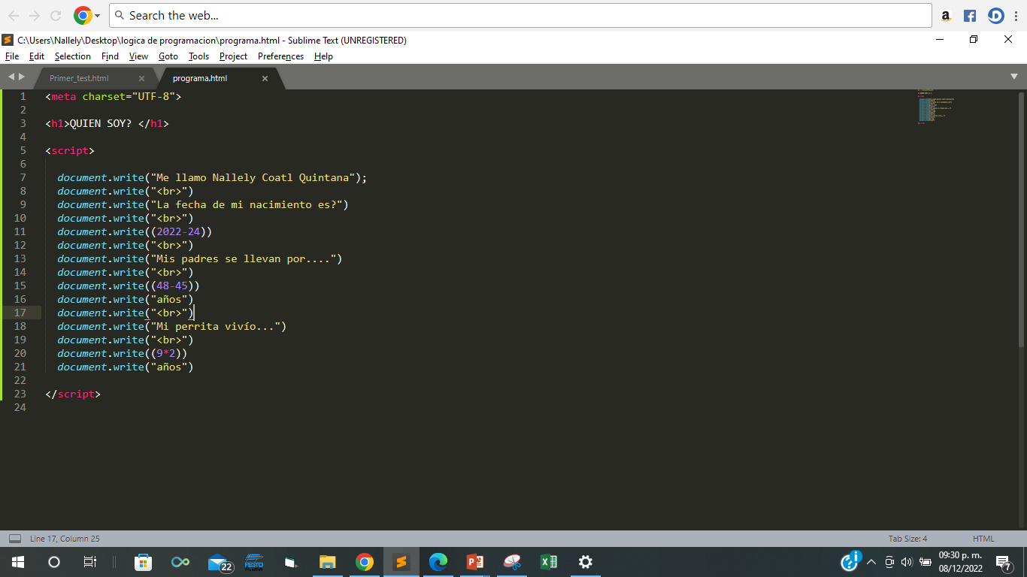Image resolution: width=1027 pixels, height=577 pixels.
Task: Open the Disney+ shortcut icon
Action: point(996,15)
